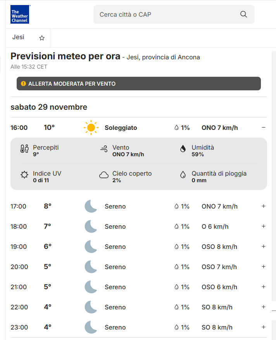
Task: Open the Jesi location tab
Action: 18,37
